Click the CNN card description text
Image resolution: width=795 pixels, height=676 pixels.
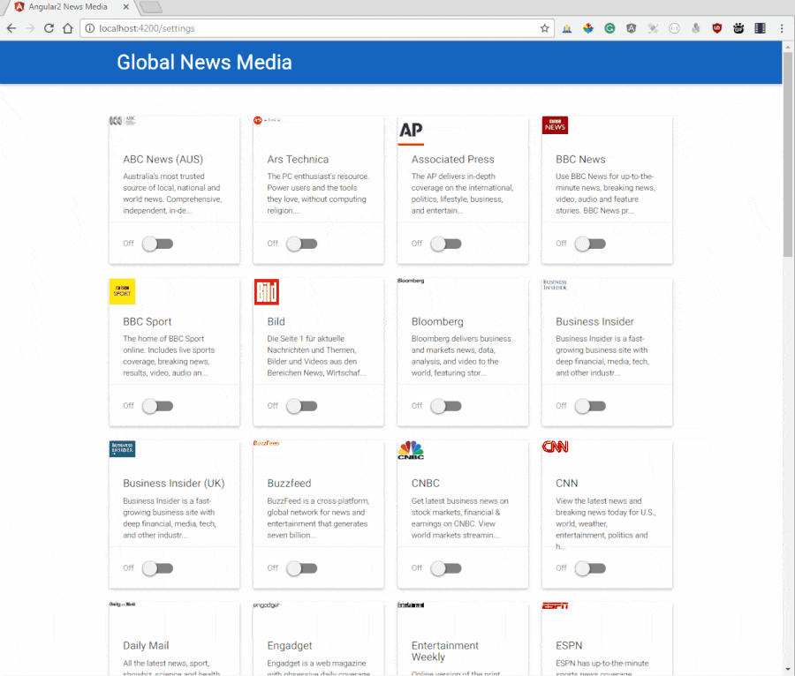[x=605, y=523]
